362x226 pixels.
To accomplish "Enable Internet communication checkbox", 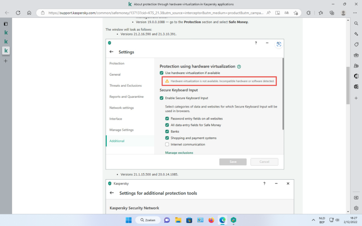I will click(x=167, y=144).
